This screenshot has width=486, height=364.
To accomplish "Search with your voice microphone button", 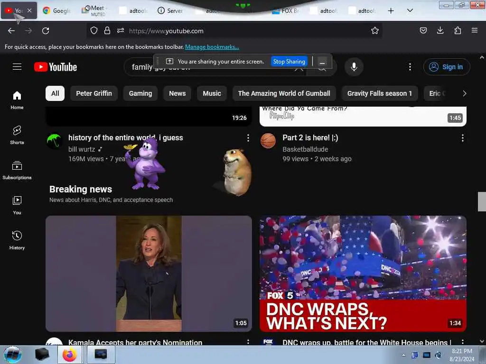I will (354, 66).
